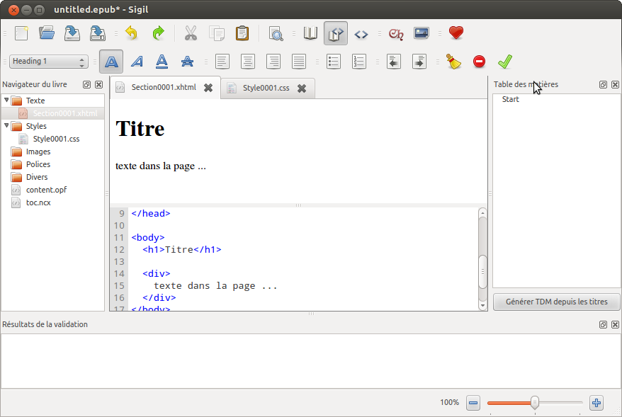Open the Find and Replace tool
The width and height of the screenshot is (622, 417).
point(276,33)
